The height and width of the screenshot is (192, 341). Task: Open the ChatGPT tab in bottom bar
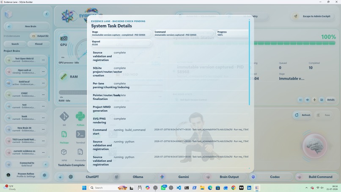pos(89,177)
